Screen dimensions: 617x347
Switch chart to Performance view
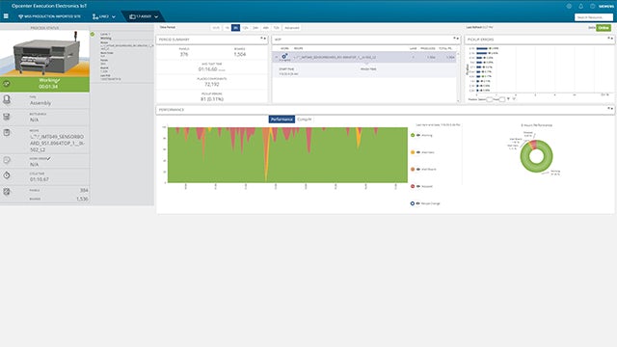282,120
